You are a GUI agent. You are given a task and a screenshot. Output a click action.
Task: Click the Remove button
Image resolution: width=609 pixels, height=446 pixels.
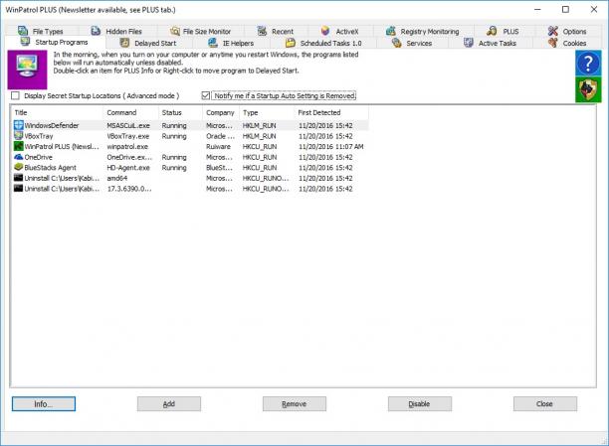coord(294,403)
